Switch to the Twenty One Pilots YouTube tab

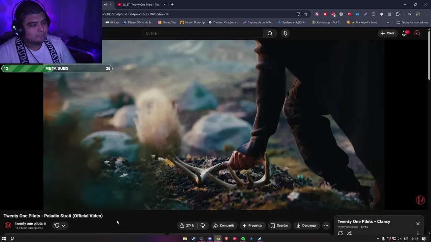click(141, 4)
